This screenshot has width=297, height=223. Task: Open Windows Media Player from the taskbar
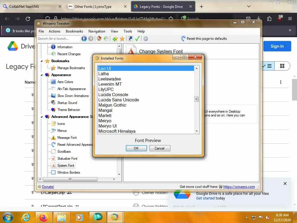[x=79, y=217]
